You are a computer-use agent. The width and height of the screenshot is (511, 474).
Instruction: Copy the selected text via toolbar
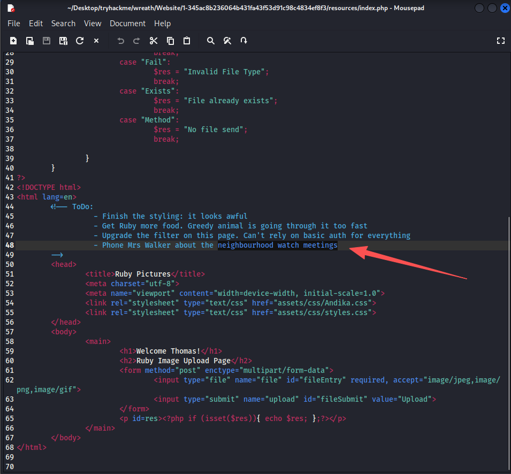(x=170, y=41)
